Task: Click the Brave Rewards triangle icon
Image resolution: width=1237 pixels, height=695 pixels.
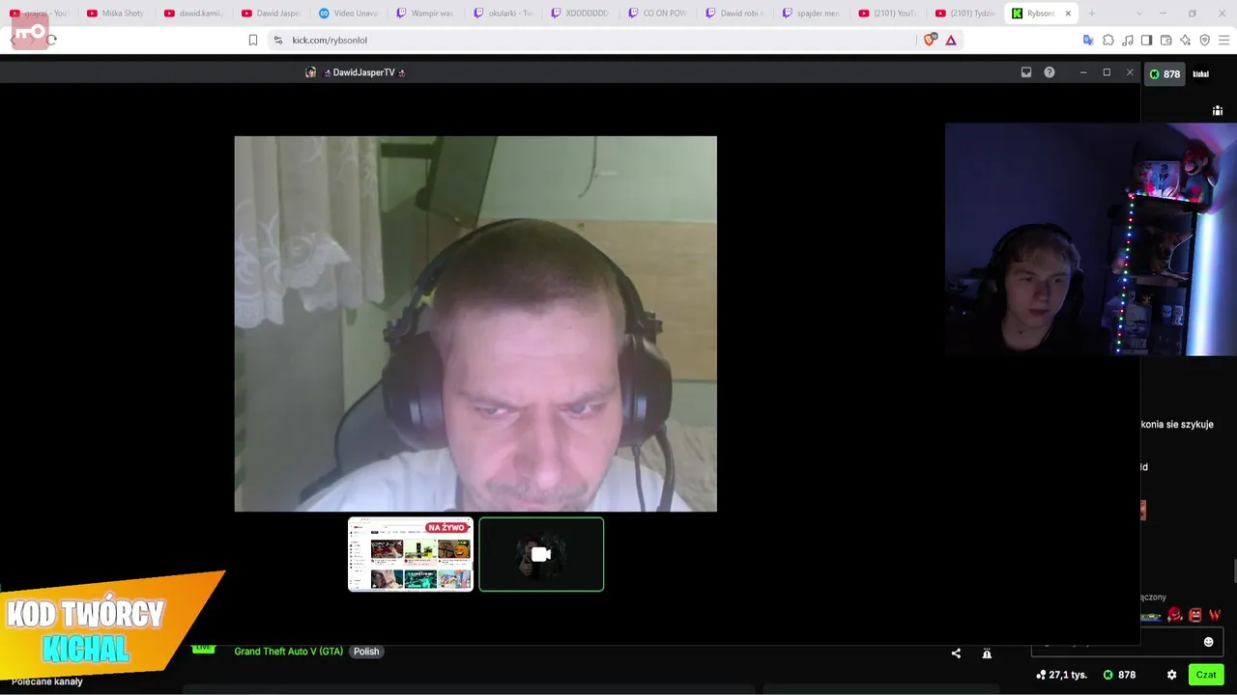Action: (x=951, y=40)
